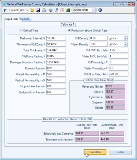Click the Close button
The width and height of the screenshot is (137, 160).
pyautogui.click(x=120, y=152)
